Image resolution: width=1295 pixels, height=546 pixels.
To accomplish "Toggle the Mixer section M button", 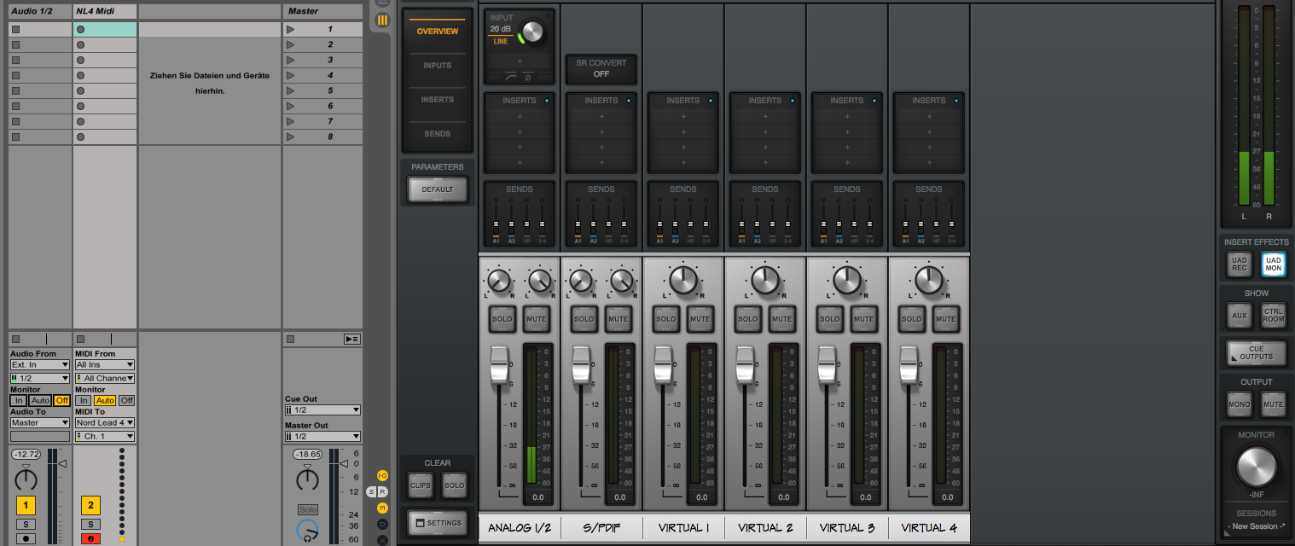I will (x=382, y=508).
